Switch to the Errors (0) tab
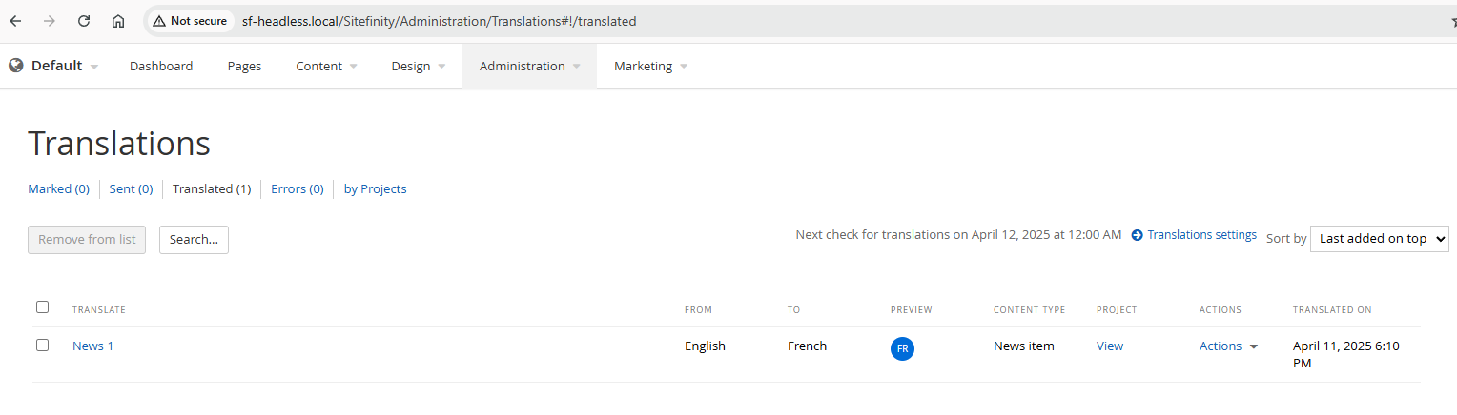Screen dimensions: 1457x415 click(x=297, y=189)
